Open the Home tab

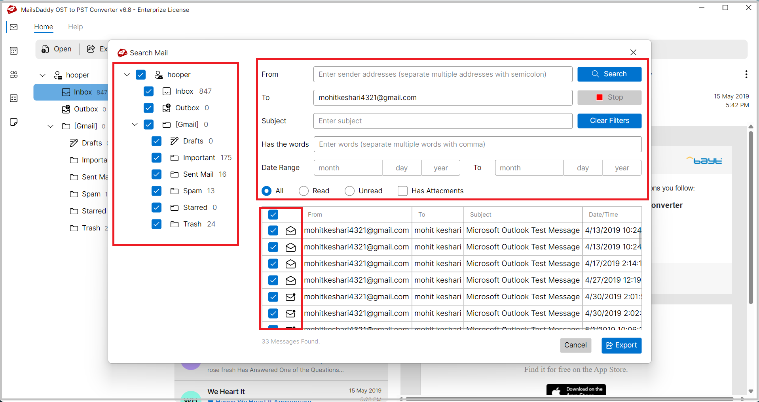44,27
